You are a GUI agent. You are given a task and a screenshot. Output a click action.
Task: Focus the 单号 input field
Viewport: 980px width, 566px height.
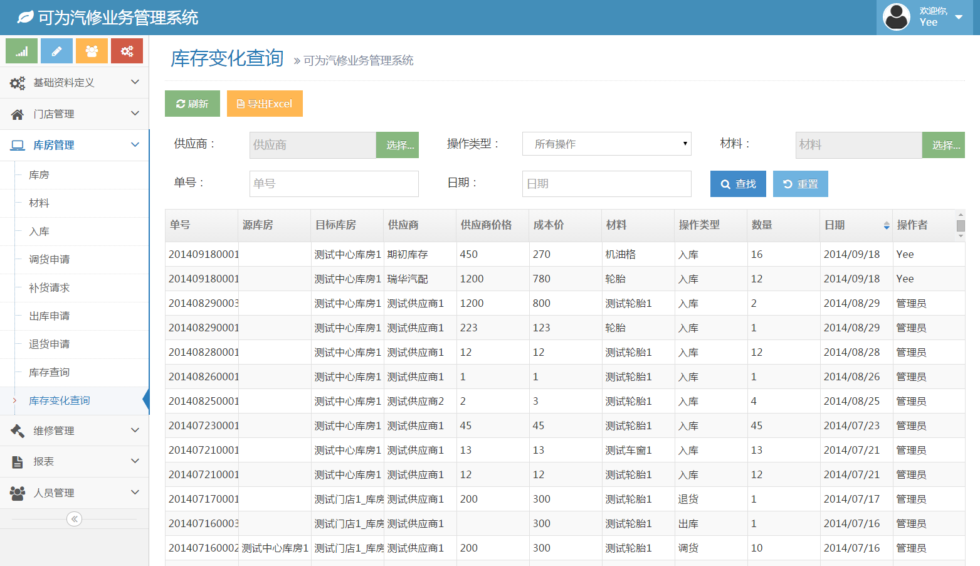coord(334,184)
